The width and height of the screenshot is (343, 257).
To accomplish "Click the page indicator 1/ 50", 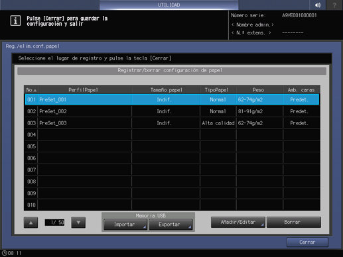I will pos(54,223).
